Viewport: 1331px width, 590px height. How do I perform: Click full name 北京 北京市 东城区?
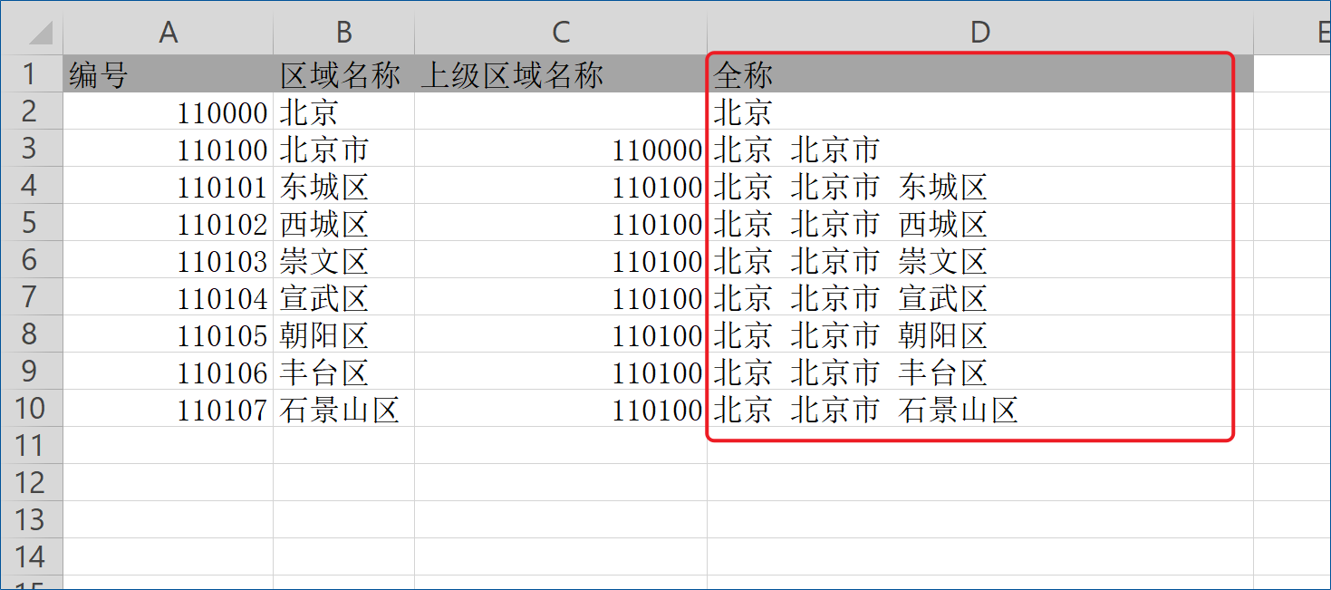pos(980,185)
